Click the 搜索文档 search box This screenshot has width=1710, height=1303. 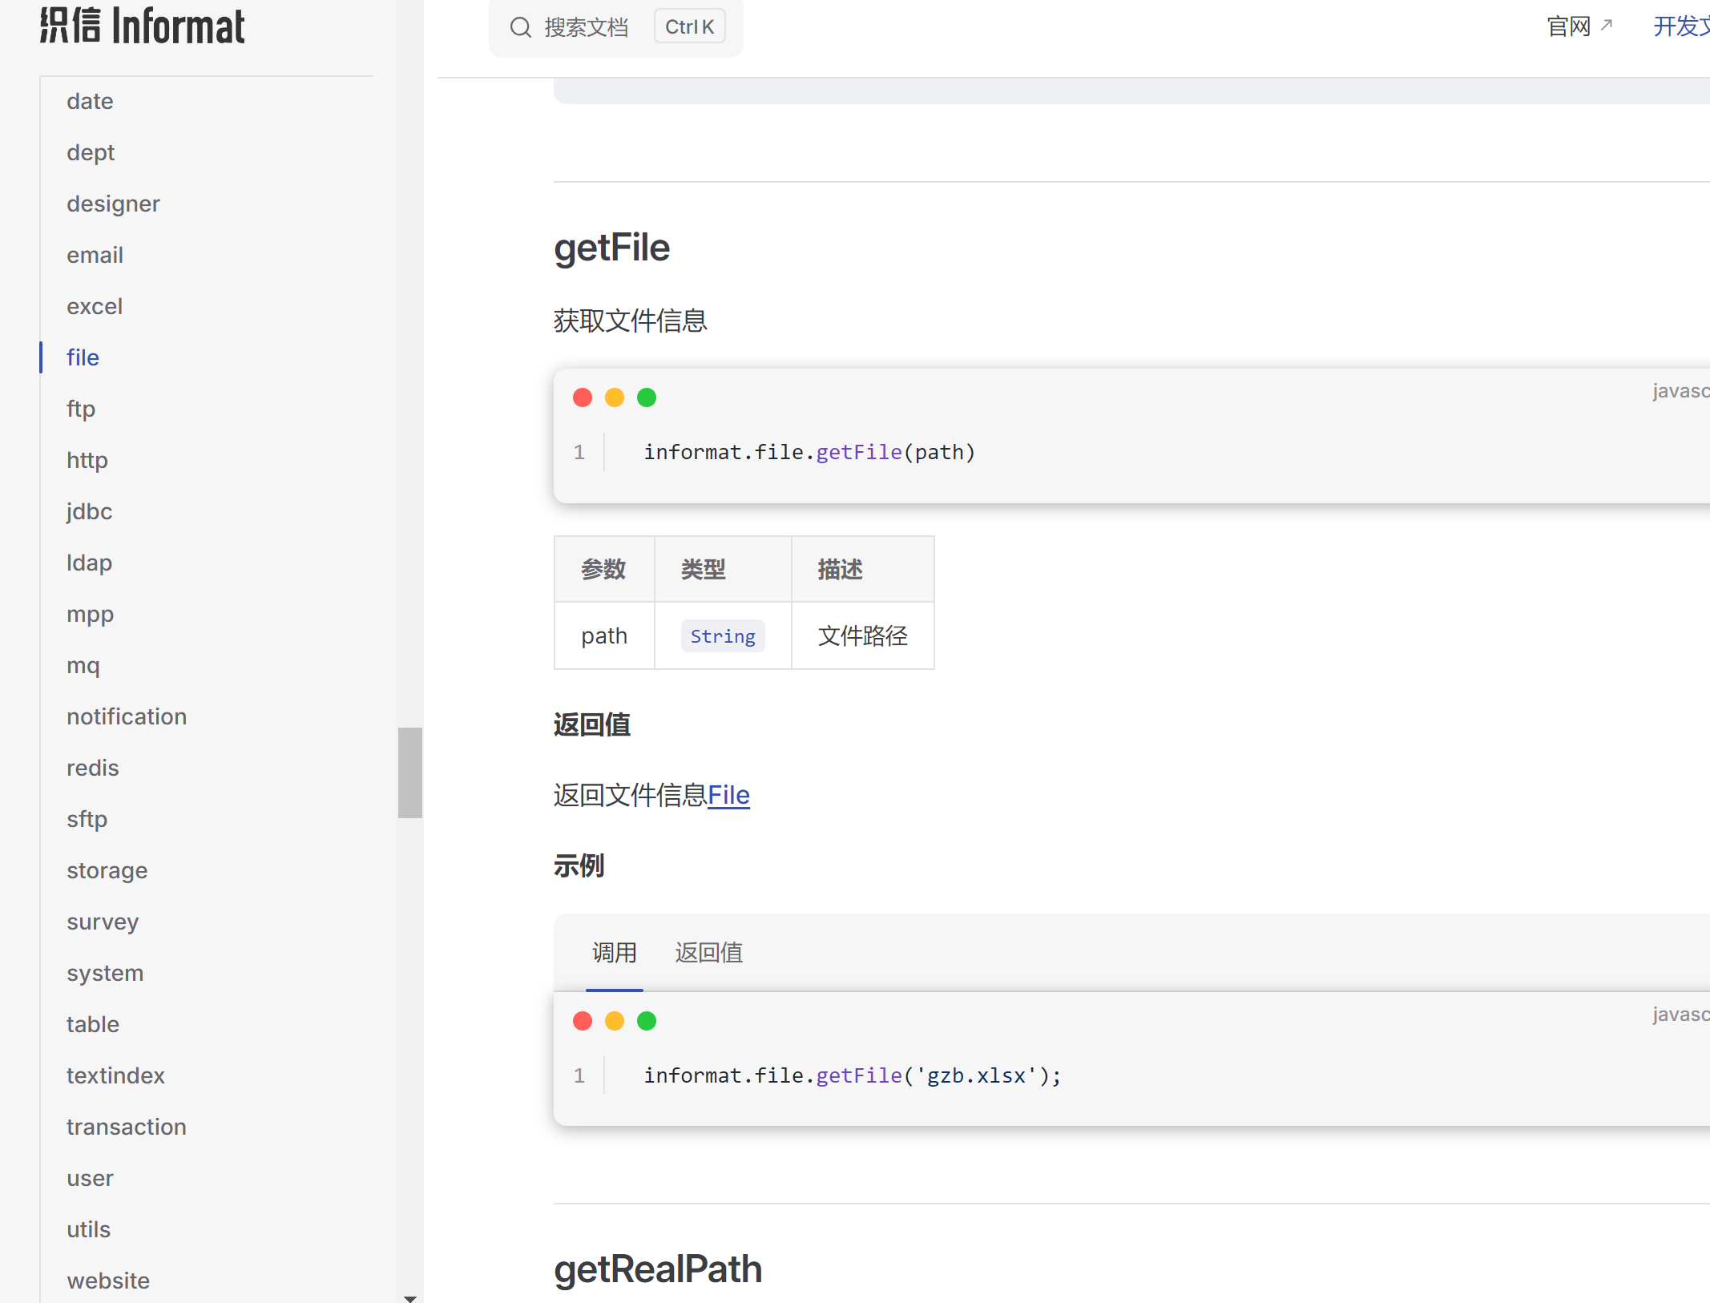tap(587, 27)
